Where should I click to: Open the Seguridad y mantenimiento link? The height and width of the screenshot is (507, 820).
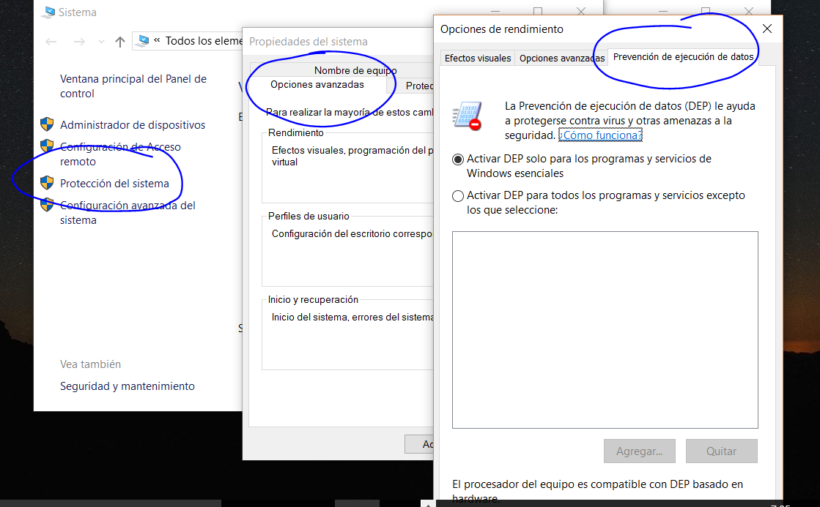tap(128, 386)
